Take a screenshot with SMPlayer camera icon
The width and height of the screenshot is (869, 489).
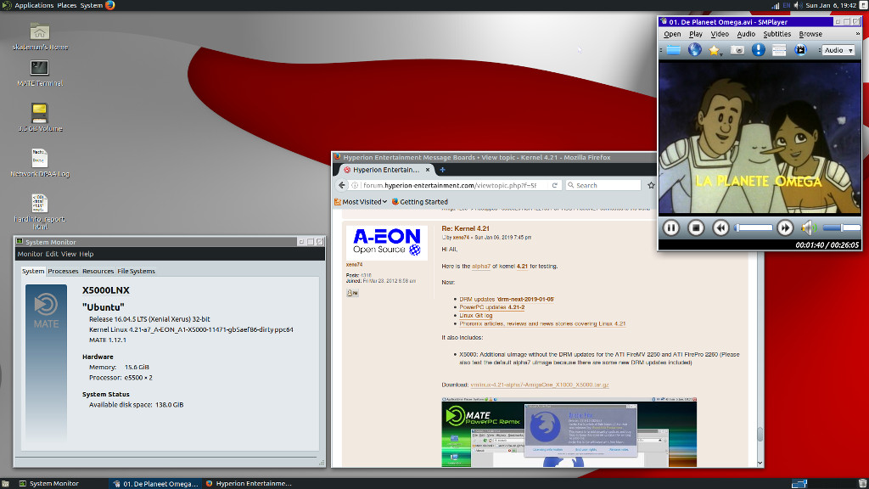coord(737,50)
